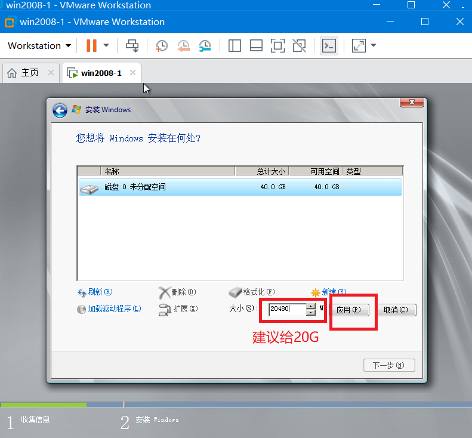Click the 刷新(R) link
The height and width of the screenshot is (438, 472).
click(x=95, y=292)
